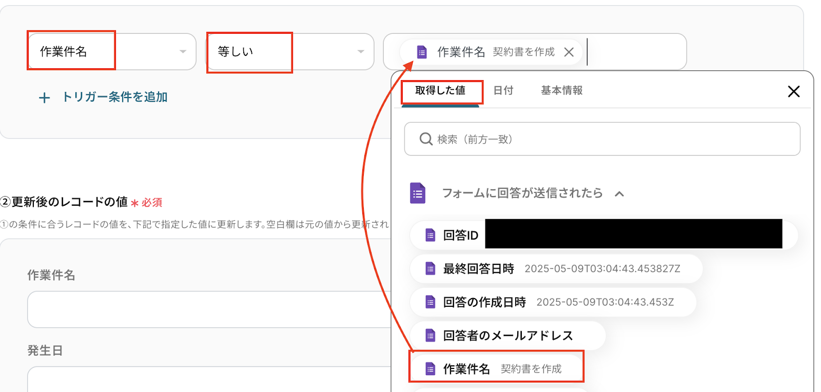Image resolution: width=821 pixels, height=392 pixels.
Task: Open the 作業件名 field dropdown
Action: pyautogui.click(x=183, y=52)
